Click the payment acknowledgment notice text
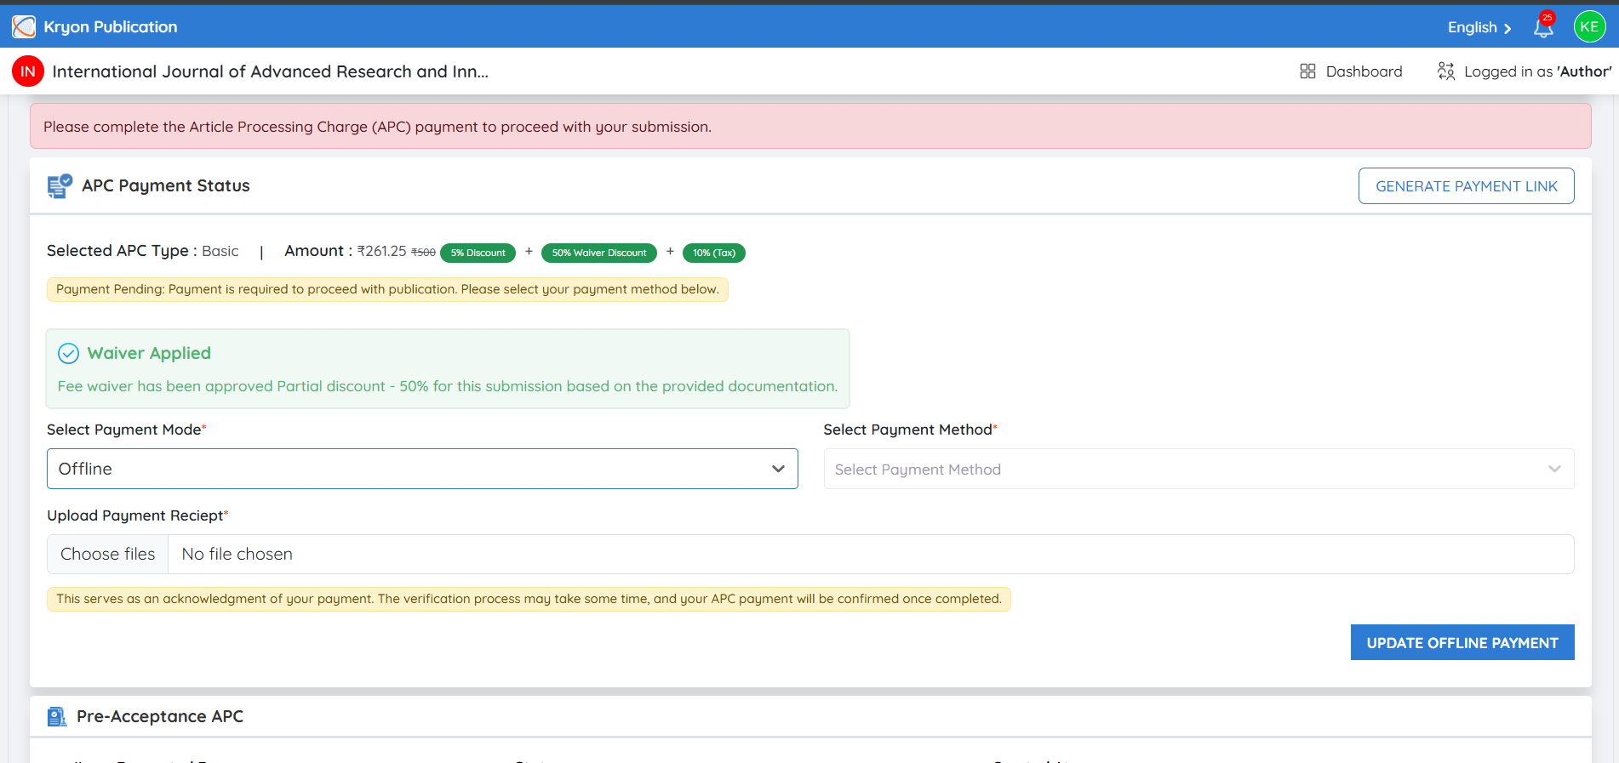 [529, 599]
